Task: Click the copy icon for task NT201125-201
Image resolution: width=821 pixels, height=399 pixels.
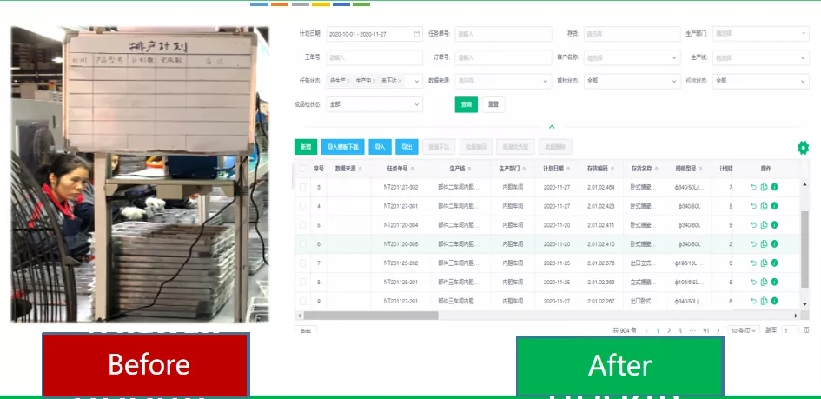Action: click(764, 282)
